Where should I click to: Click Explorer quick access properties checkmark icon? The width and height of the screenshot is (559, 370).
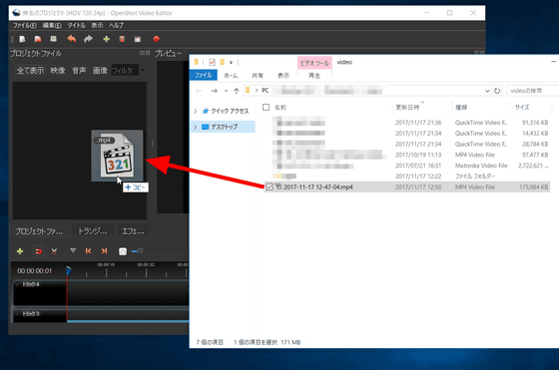212,62
